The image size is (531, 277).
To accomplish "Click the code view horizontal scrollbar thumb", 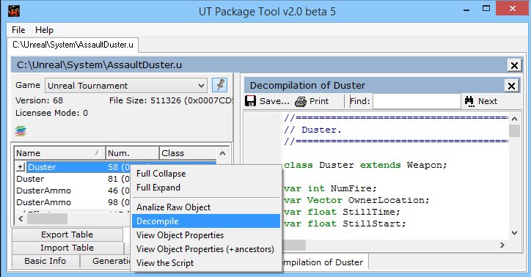I will pos(294,245).
